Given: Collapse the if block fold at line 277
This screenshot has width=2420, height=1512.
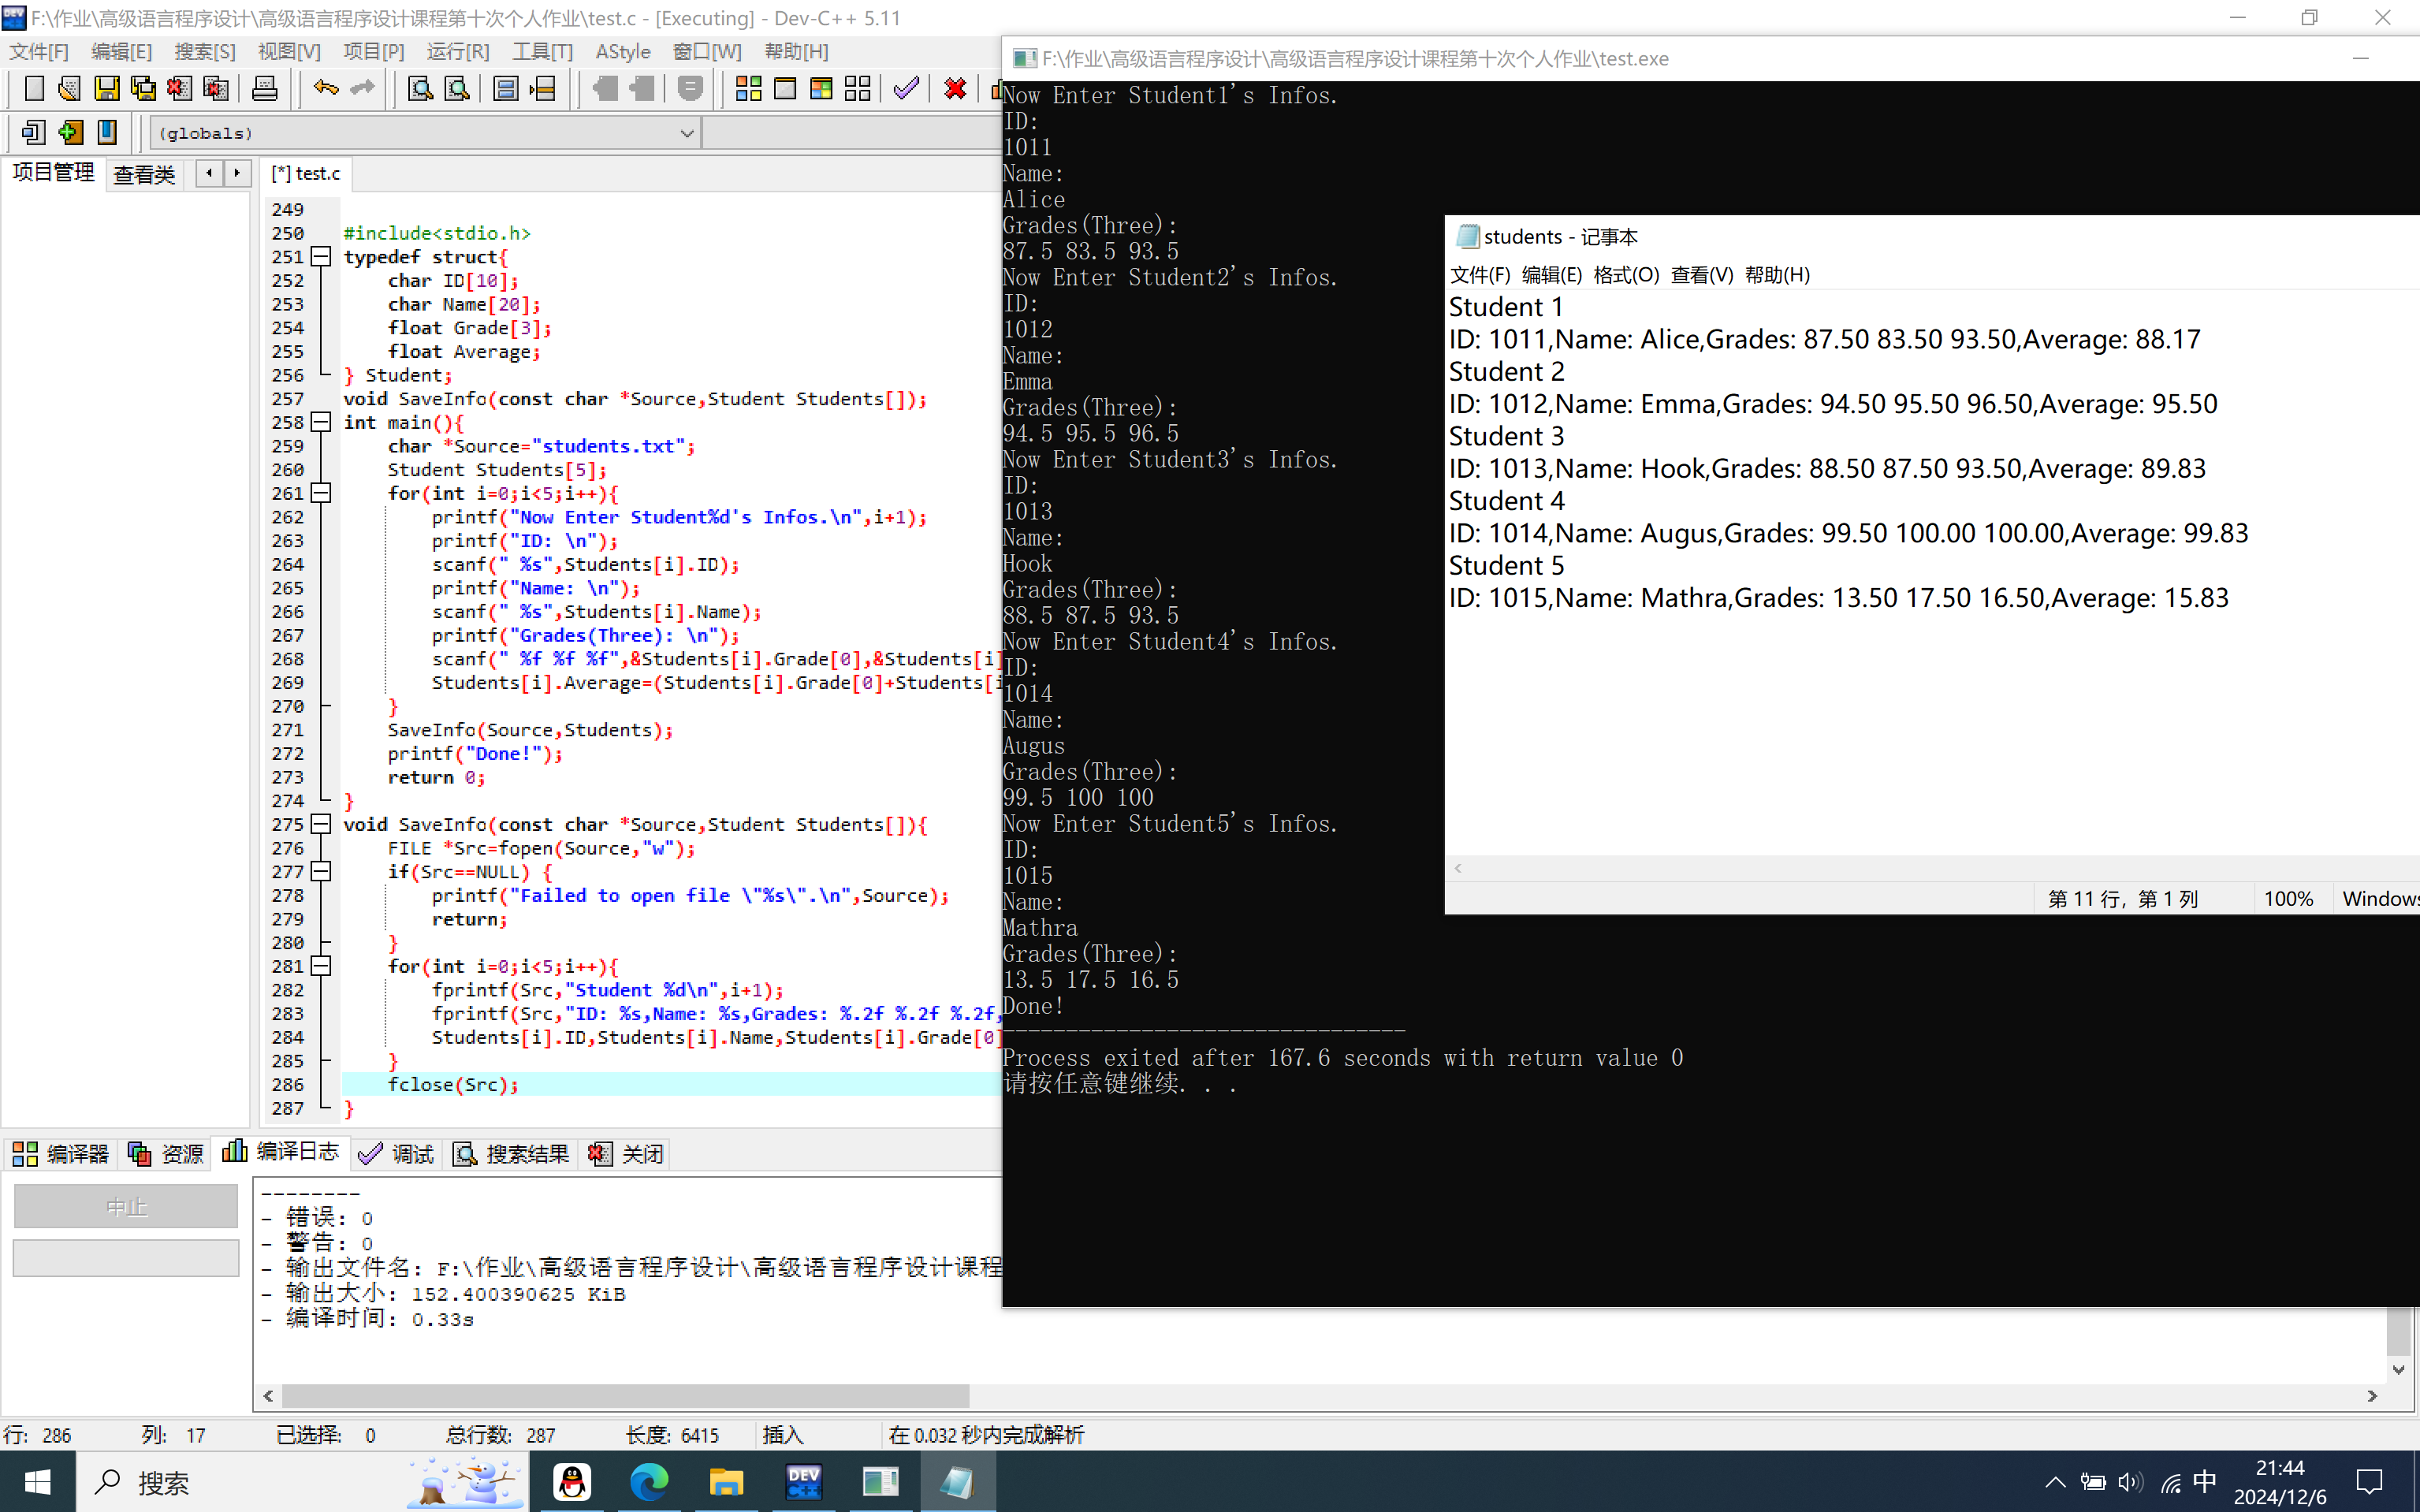Looking at the screenshot, I should point(321,872).
